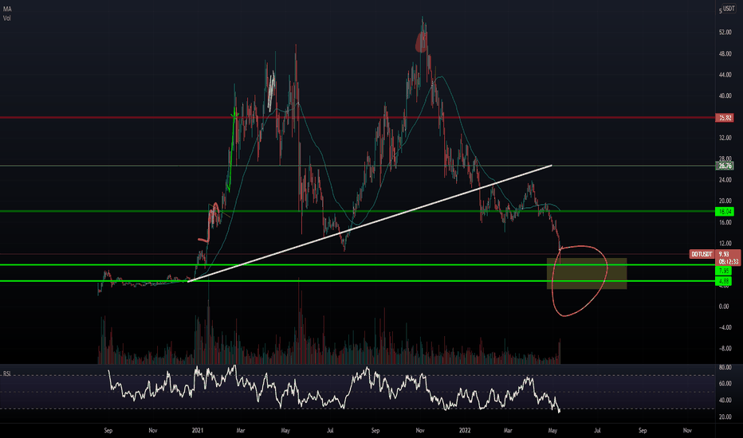
Task: Click the 26.76 price level tag
Action: point(725,166)
